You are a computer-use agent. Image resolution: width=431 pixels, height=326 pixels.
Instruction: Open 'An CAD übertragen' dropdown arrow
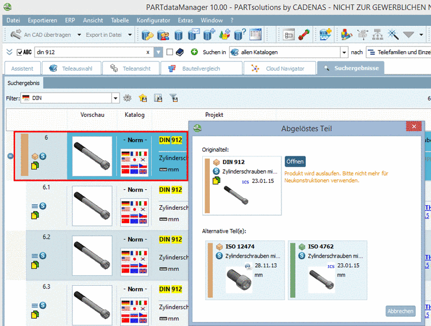pyautogui.click(x=79, y=35)
